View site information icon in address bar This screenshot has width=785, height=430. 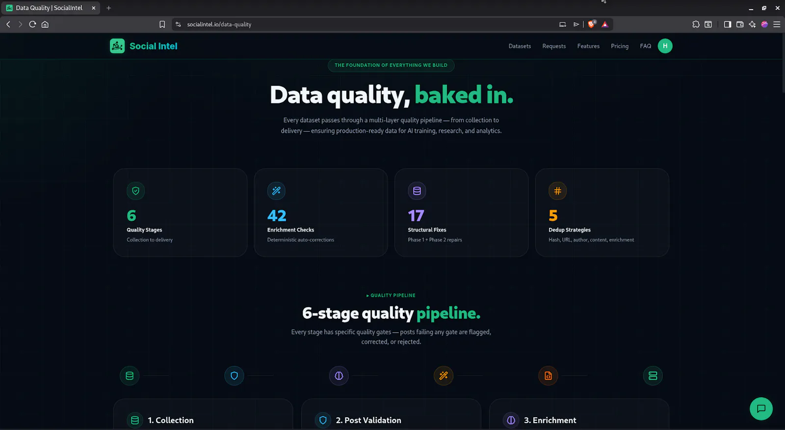(x=178, y=24)
